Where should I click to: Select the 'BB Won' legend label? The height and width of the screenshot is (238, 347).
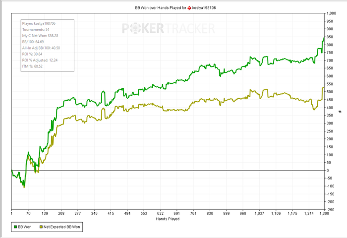(25, 227)
